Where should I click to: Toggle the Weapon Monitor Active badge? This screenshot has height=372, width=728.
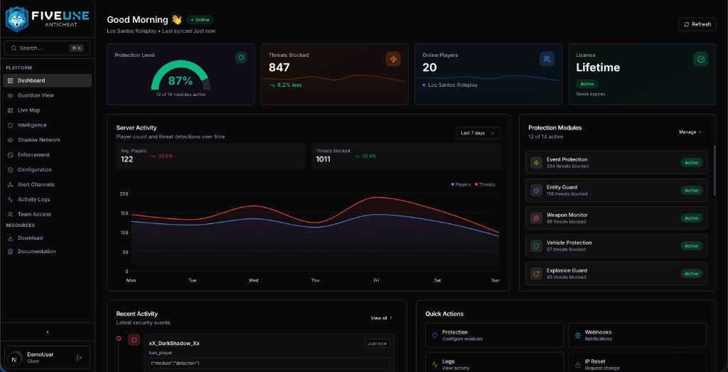691,218
